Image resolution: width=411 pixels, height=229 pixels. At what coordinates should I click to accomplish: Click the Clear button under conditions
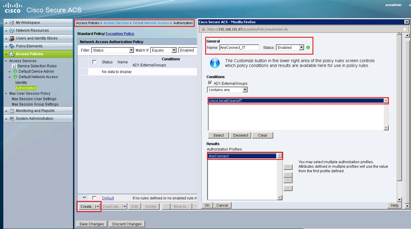(x=263, y=135)
